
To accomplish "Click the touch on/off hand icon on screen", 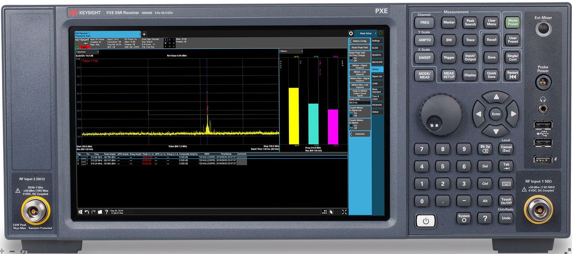I will point(331,212).
